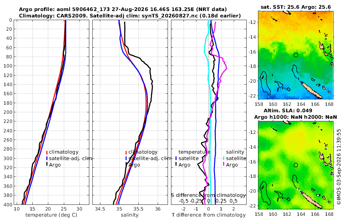Click the red climatology legend swatch in temperature plot
Screen dimensions: 342x220
pyautogui.click(x=47, y=152)
